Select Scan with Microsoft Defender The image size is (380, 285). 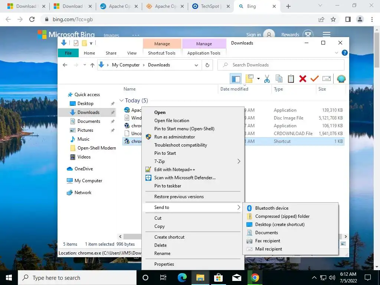tap(185, 178)
